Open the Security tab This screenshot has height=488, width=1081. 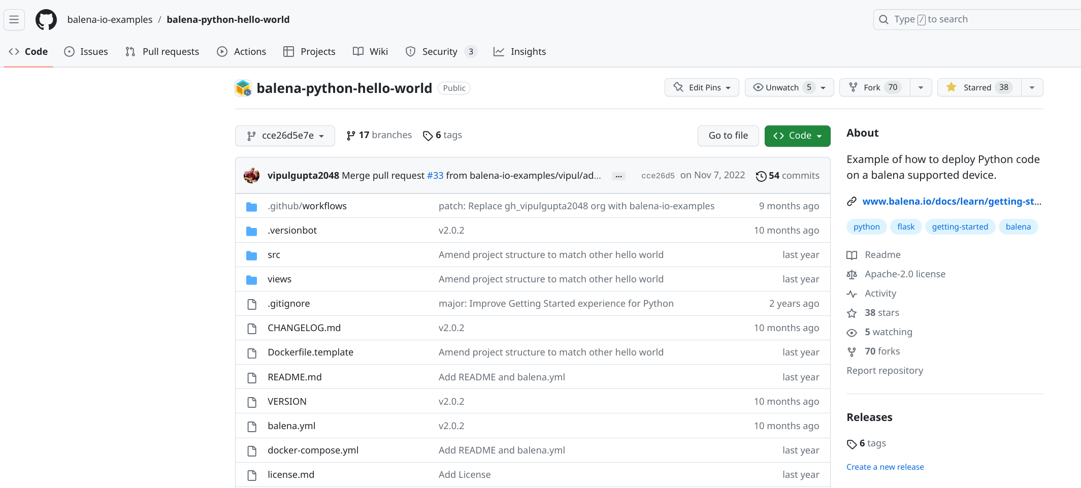[x=441, y=52]
